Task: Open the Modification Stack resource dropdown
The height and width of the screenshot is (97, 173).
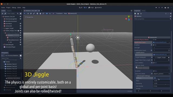Action: click(169, 42)
